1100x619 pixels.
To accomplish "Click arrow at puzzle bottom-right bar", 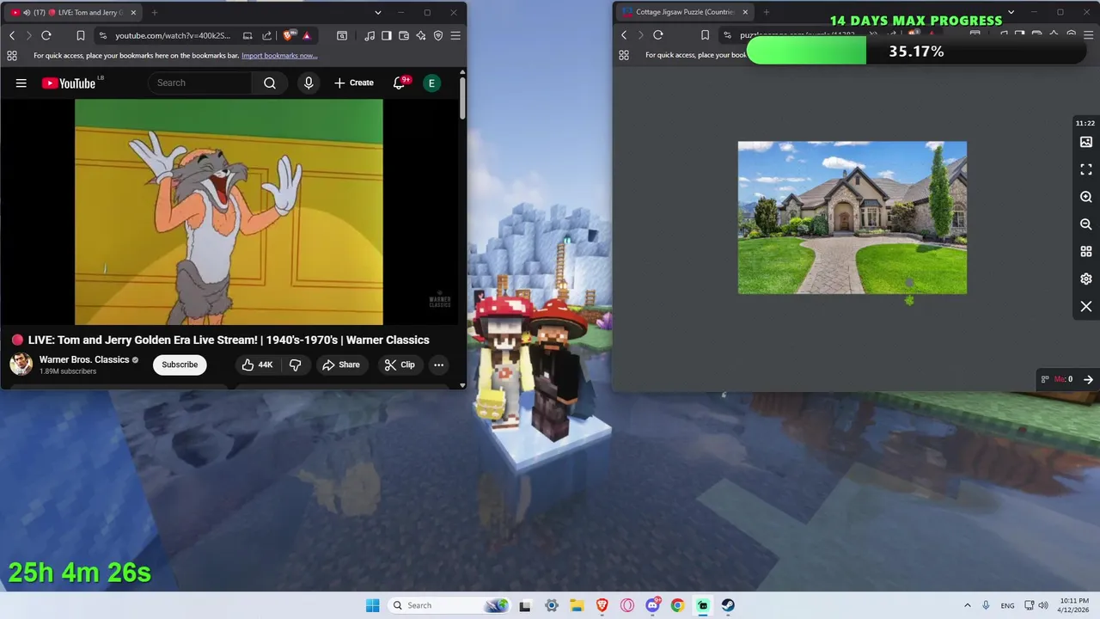I will (1088, 379).
